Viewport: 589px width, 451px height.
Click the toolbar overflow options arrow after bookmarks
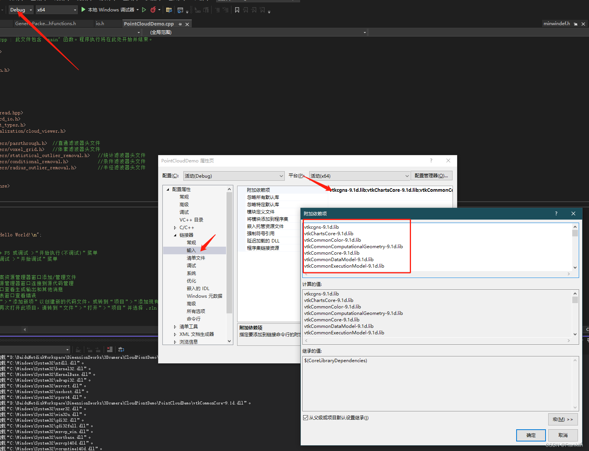coord(269,11)
